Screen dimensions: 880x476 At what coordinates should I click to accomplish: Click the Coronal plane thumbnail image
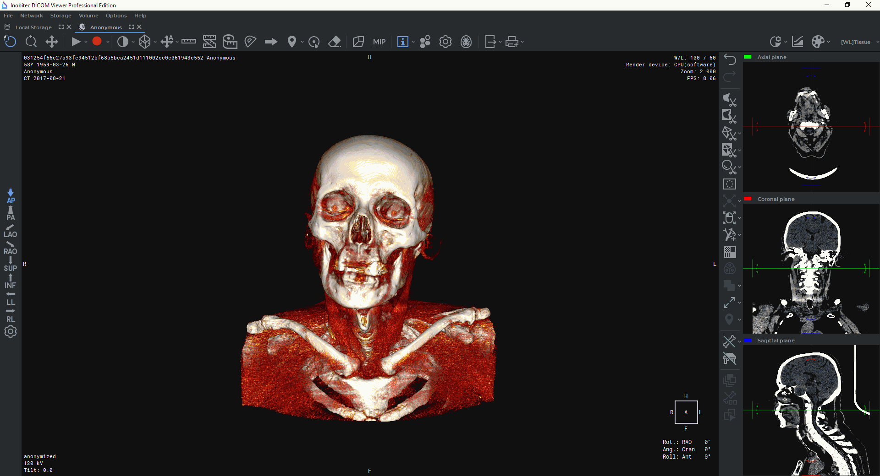tap(811, 269)
